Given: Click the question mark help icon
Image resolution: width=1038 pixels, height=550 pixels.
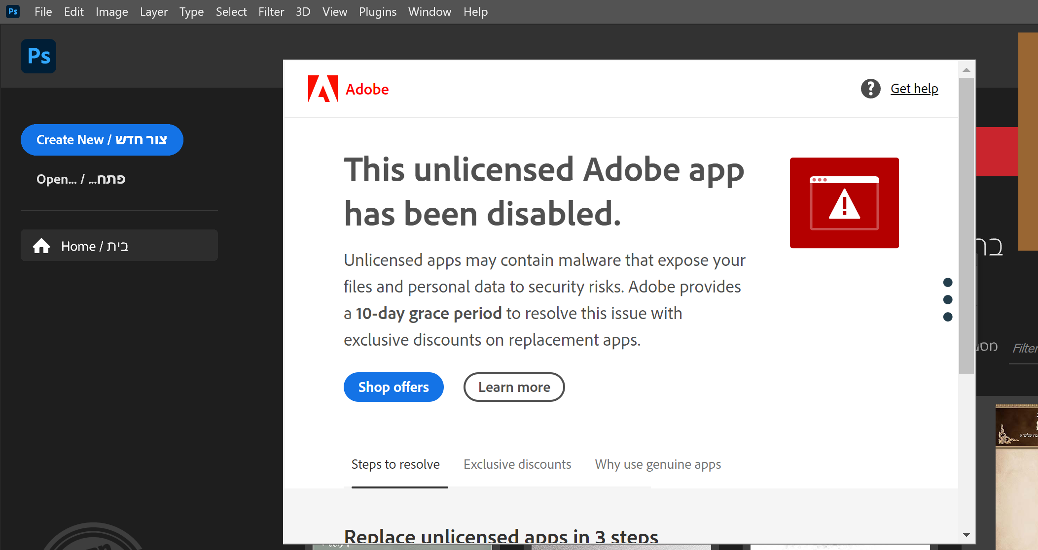Looking at the screenshot, I should [870, 89].
